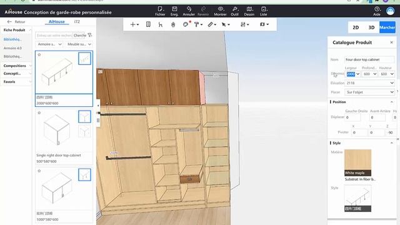Open the Largeur 2000 dropdown arrow
This screenshot has height=225, width=400.
click(358, 74)
